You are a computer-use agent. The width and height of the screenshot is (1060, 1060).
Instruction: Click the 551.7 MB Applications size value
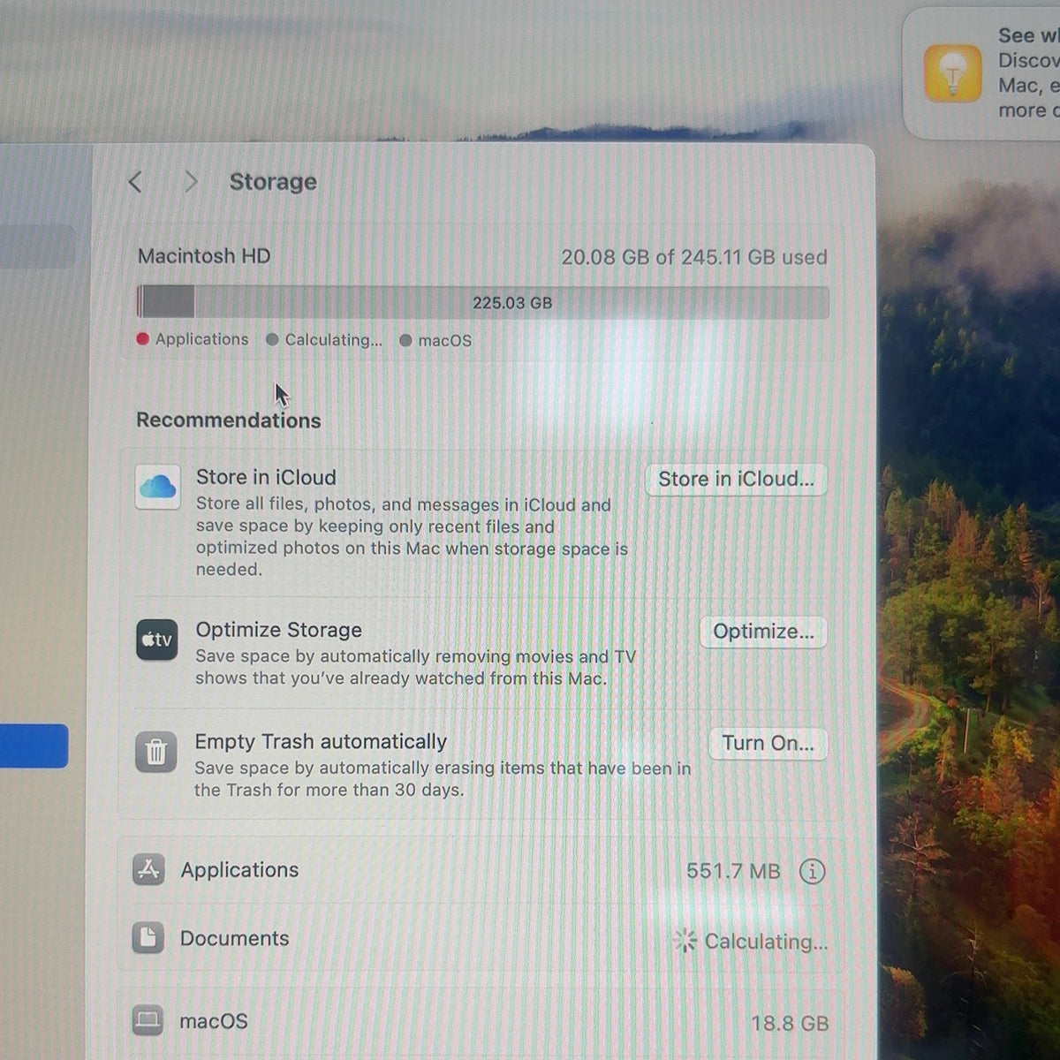(x=733, y=871)
